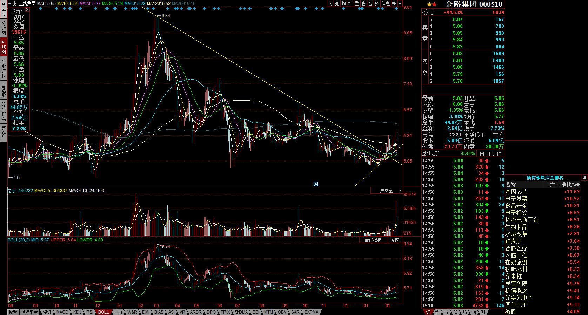Select the 分时图 sidebar tab
Screen dimensions: 588x315
point(4,28)
